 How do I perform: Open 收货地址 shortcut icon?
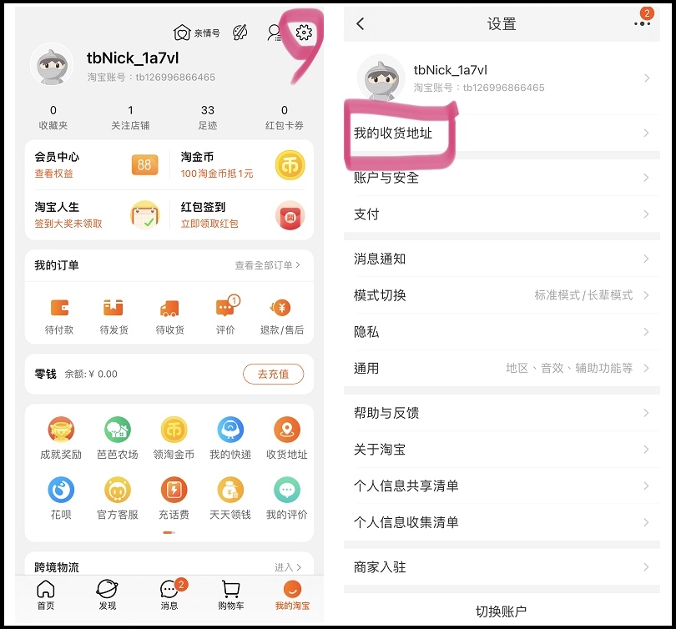pyautogui.click(x=287, y=438)
